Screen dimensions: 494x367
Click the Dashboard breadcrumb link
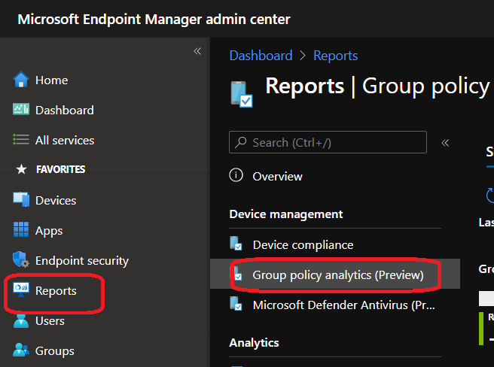click(x=261, y=56)
